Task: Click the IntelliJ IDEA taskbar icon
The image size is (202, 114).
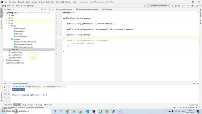Action: [x=94, y=111]
